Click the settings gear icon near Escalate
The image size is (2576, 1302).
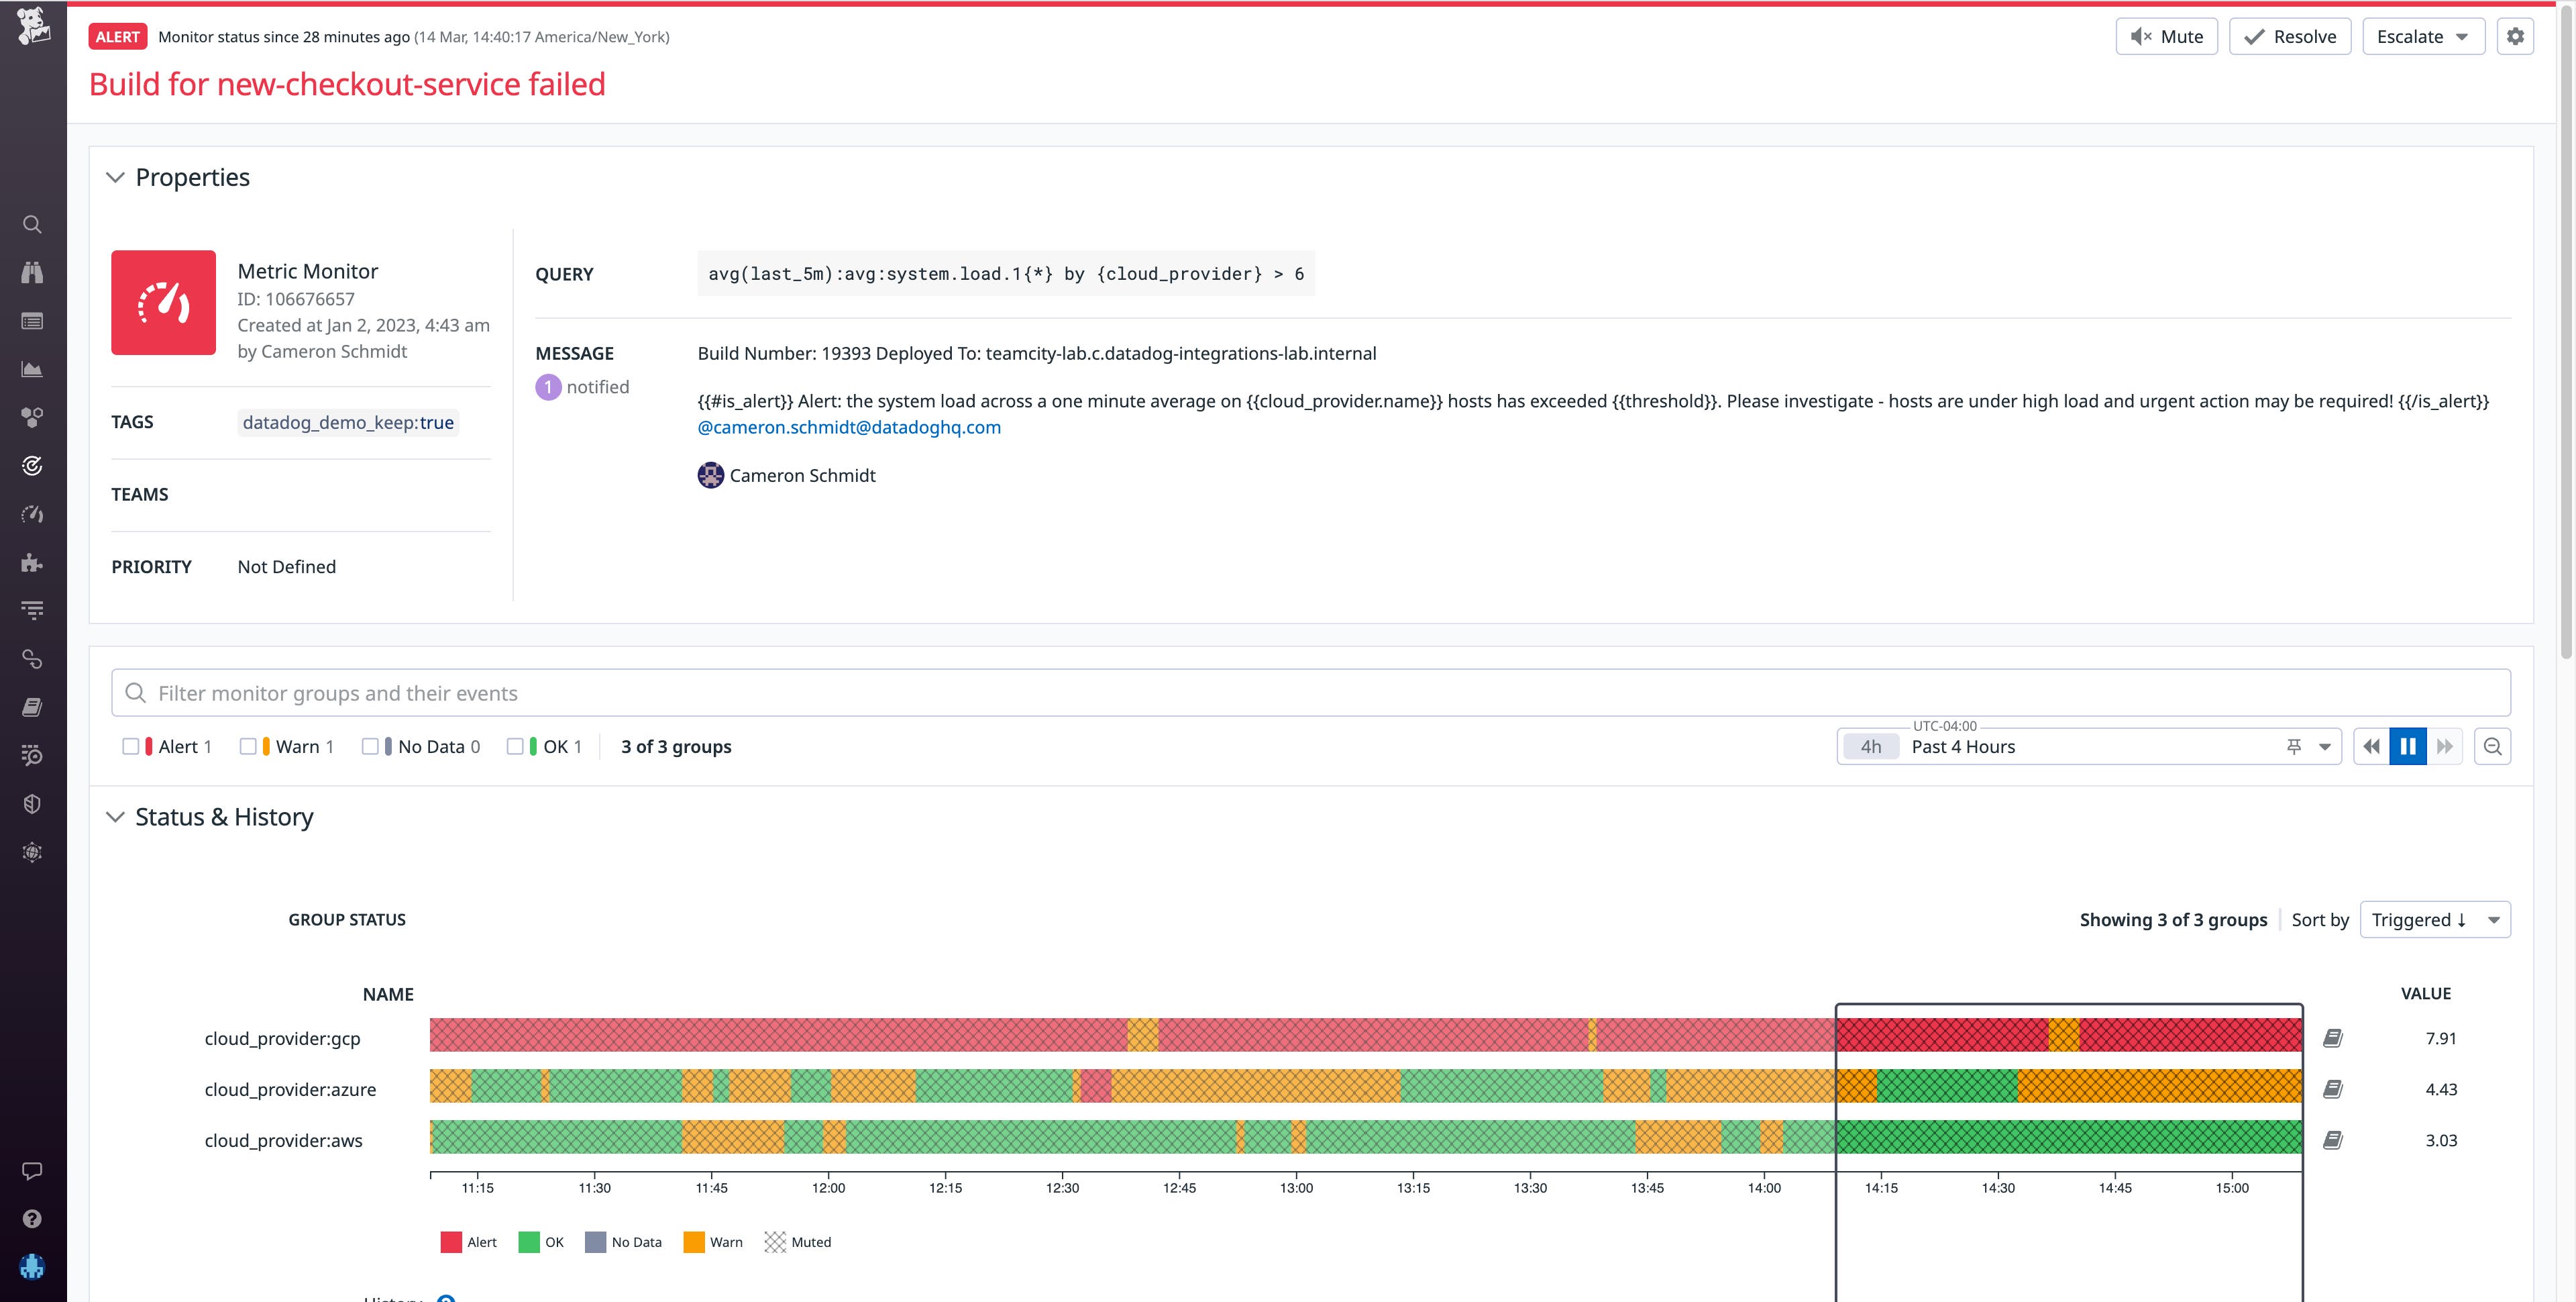(2514, 37)
